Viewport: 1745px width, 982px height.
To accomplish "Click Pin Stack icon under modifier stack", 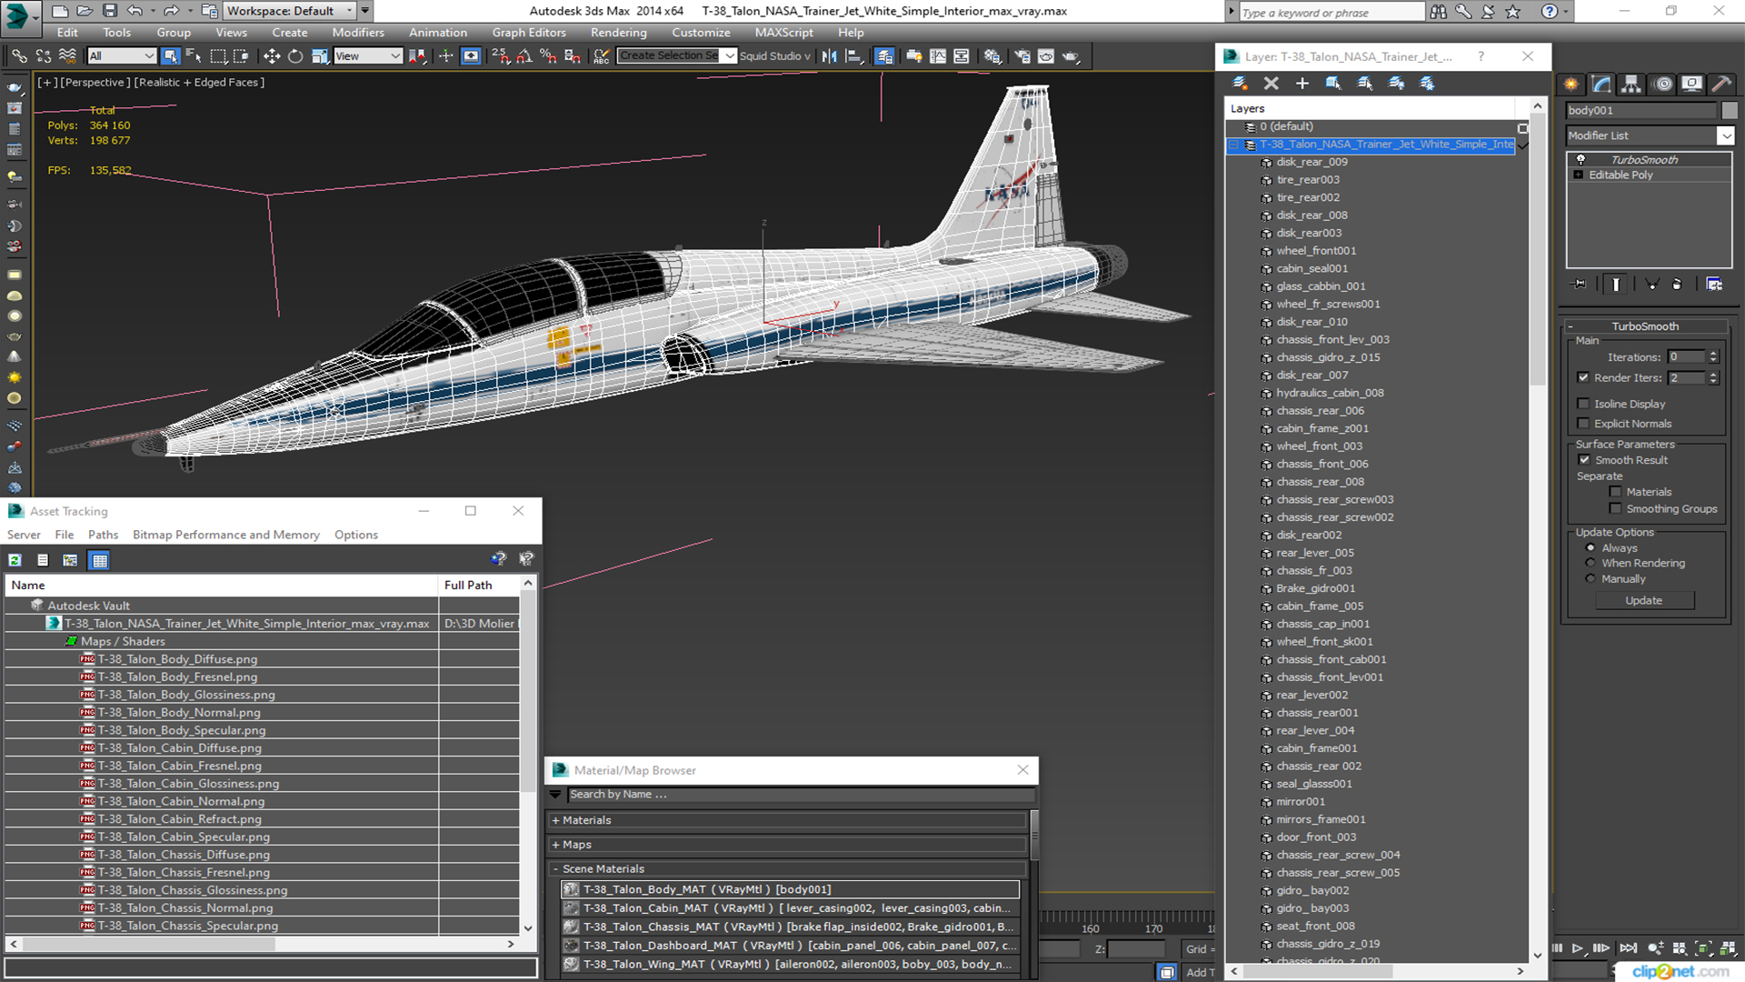I will (x=1580, y=285).
